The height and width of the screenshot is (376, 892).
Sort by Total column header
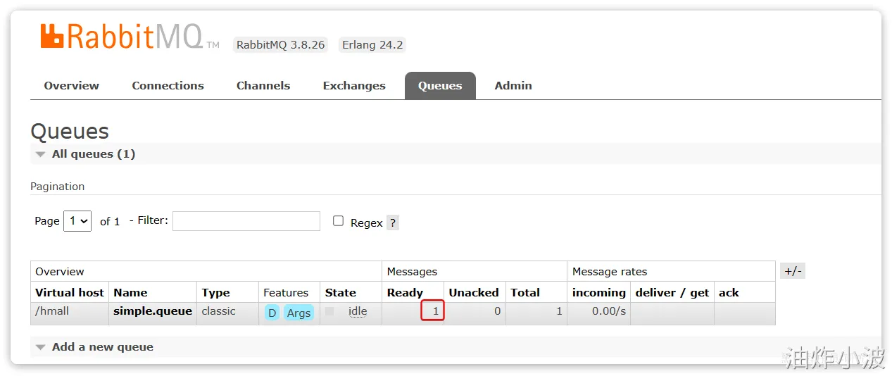[525, 292]
